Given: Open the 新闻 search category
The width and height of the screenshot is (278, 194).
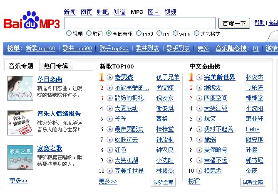Looking at the screenshot, I should click(69, 12).
